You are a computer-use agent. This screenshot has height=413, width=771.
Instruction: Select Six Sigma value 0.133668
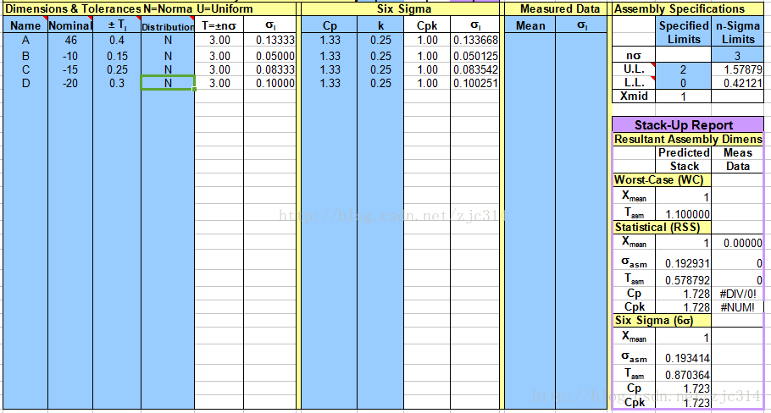tap(475, 41)
